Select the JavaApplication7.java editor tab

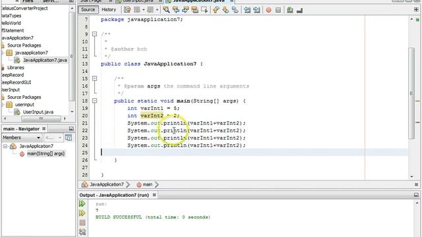click(198, 1)
